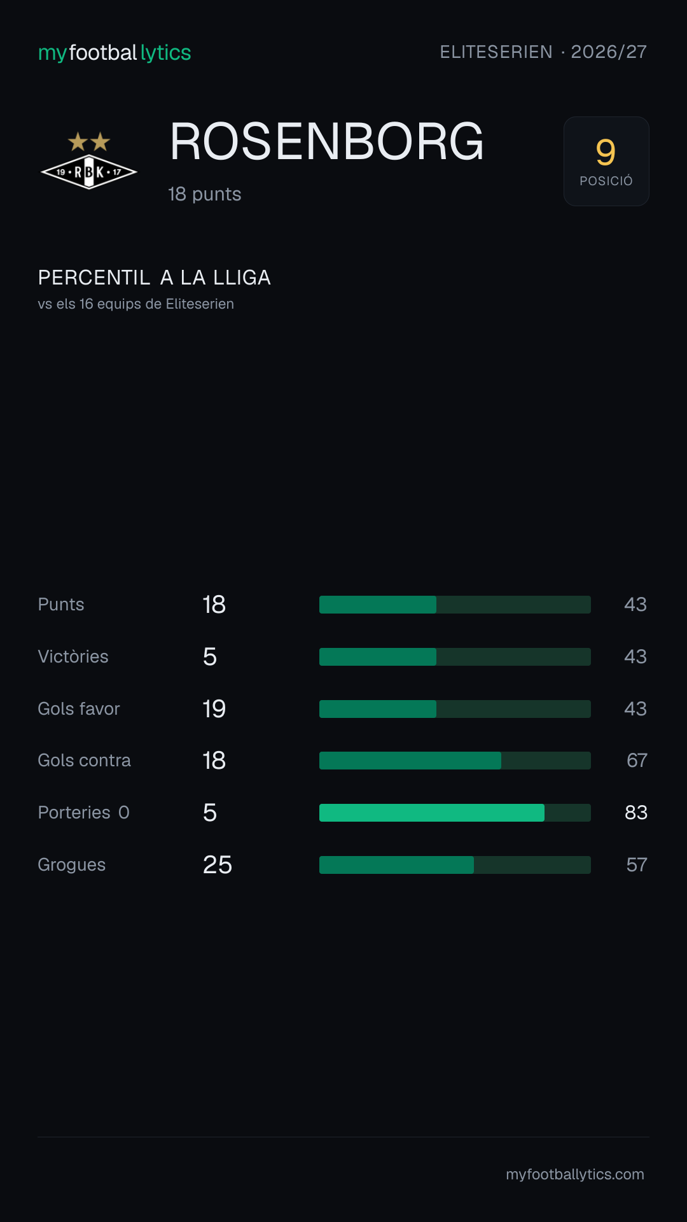Open the myfootballytics.com footer link
The width and height of the screenshot is (687, 1222).
tap(575, 1174)
